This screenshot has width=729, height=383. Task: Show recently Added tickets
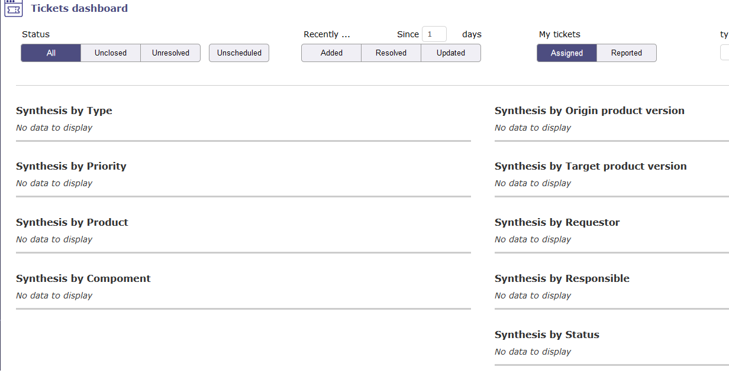click(331, 53)
